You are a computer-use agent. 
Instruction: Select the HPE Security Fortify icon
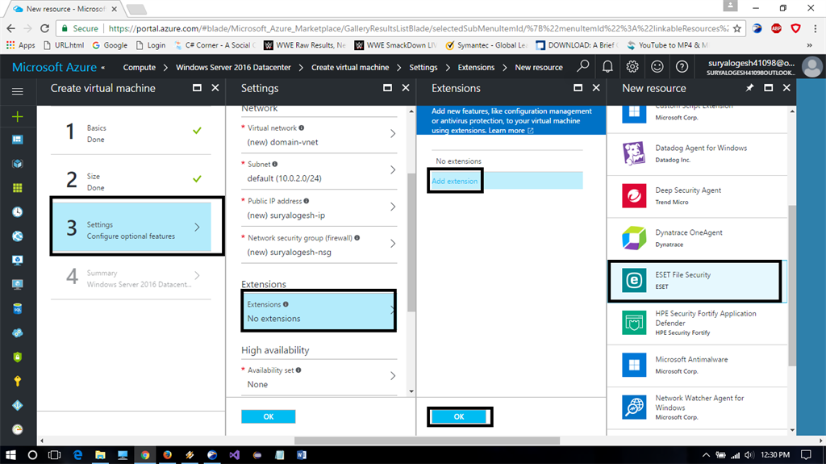point(634,323)
